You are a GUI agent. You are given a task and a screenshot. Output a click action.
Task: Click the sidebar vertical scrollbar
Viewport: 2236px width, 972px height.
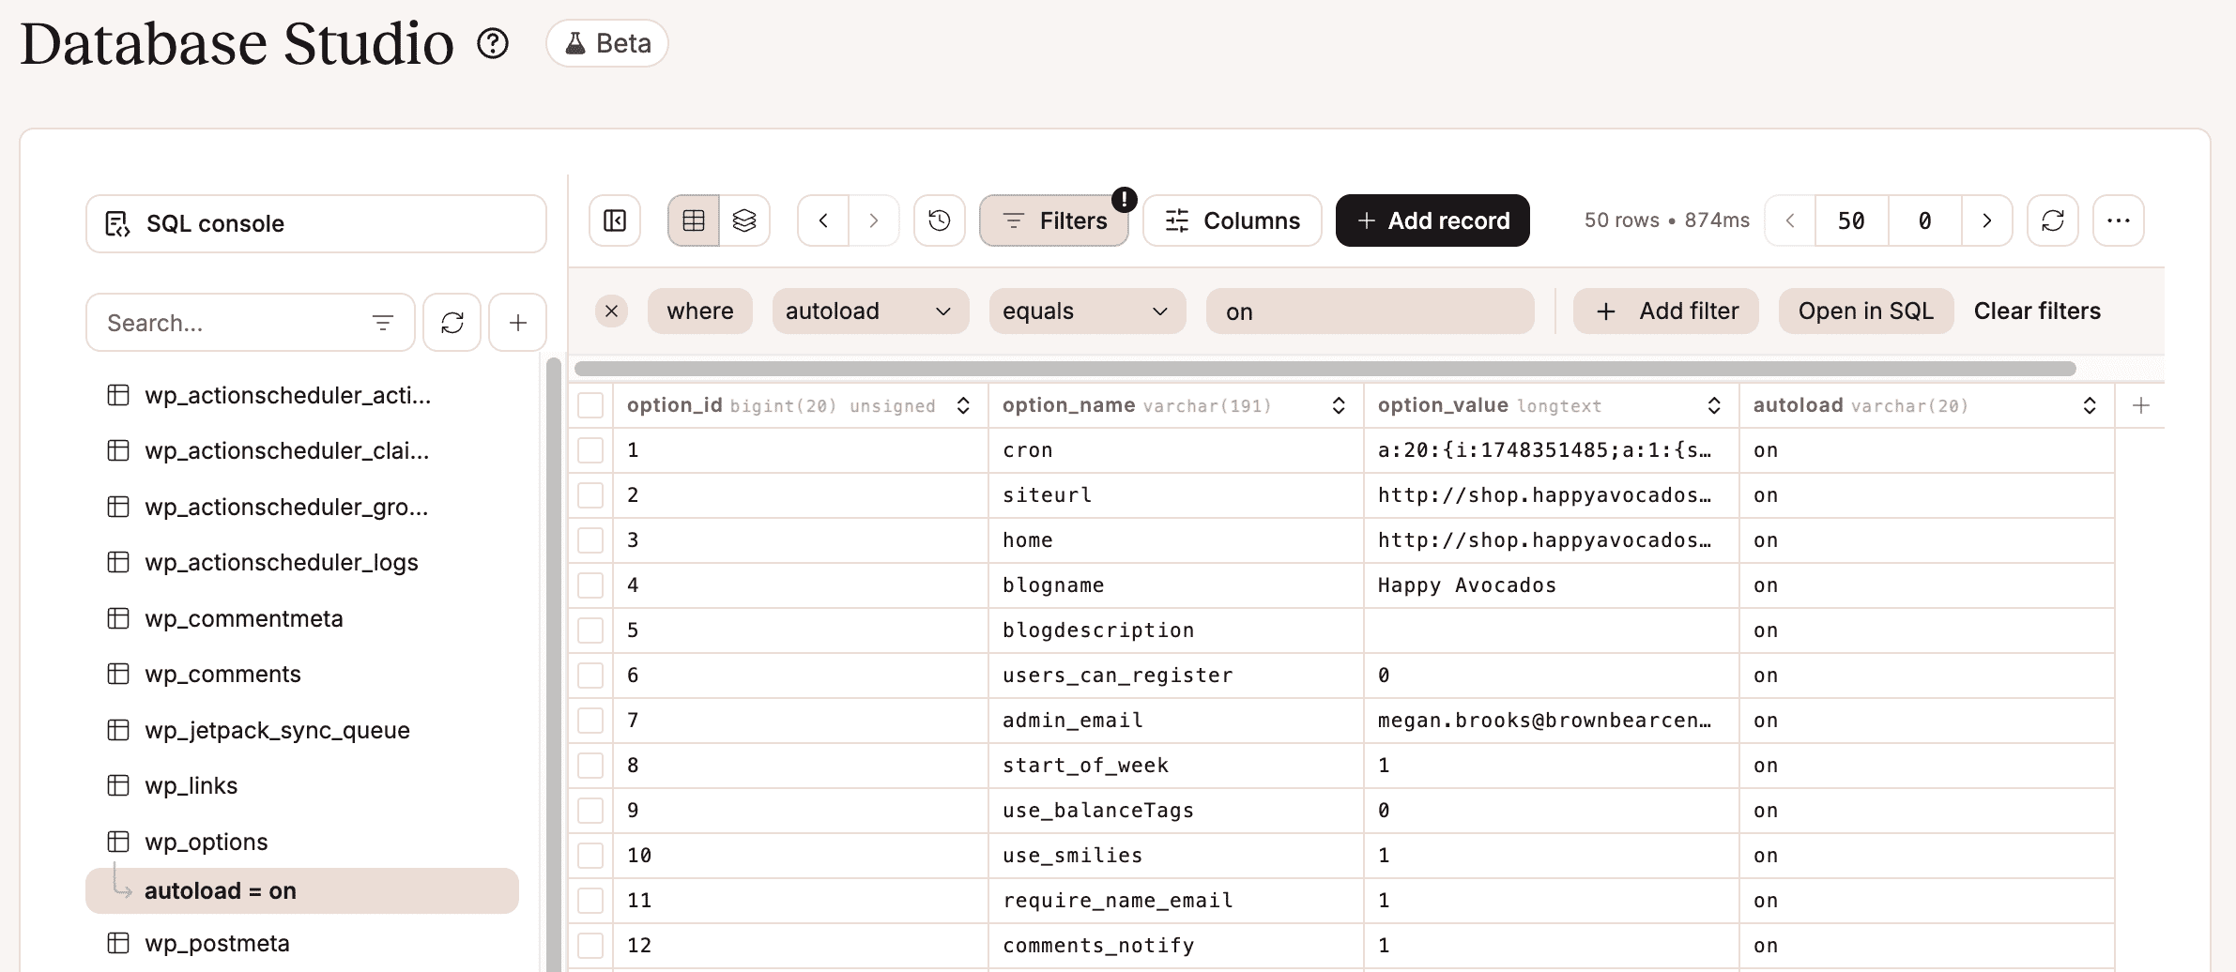pyautogui.click(x=554, y=664)
